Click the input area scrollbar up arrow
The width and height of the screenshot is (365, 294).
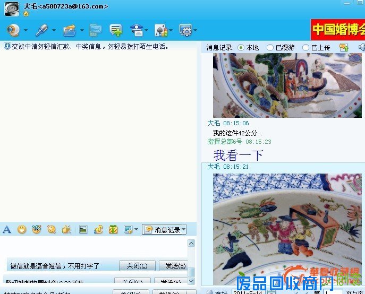pyautogui.click(x=191, y=243)
